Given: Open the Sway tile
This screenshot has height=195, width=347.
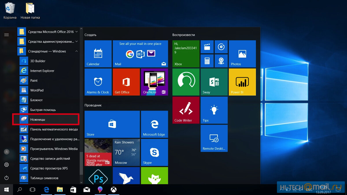Looking at the screenshot, I should (214, 82).
